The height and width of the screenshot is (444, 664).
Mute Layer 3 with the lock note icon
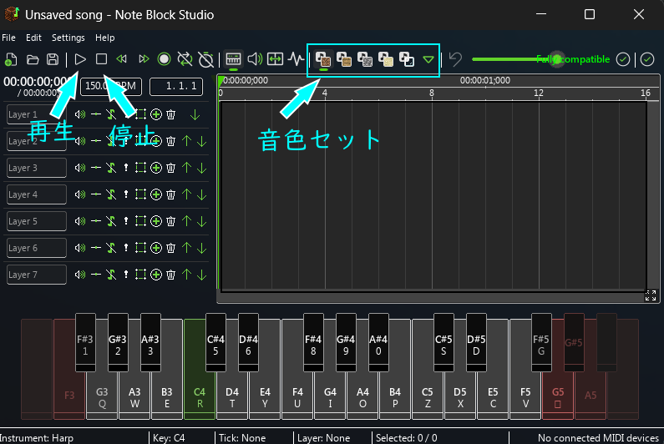tap(111, 168)
